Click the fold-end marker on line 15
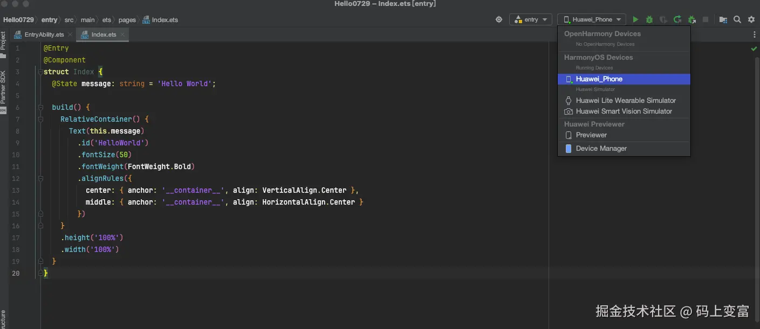This screenshot has width=760, height=329. pyautogui.click(x=40, y=214)
